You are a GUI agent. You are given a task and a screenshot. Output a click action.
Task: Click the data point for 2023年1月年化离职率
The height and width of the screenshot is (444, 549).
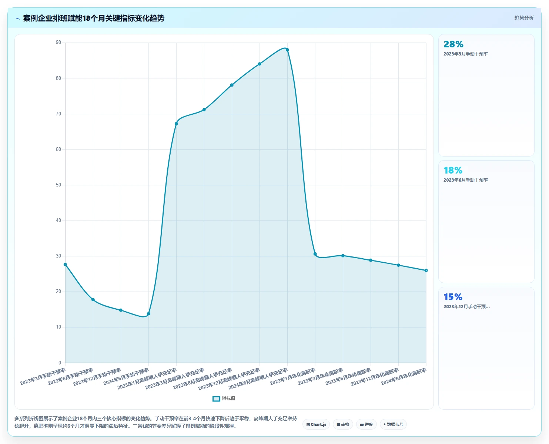click(315, 254)
